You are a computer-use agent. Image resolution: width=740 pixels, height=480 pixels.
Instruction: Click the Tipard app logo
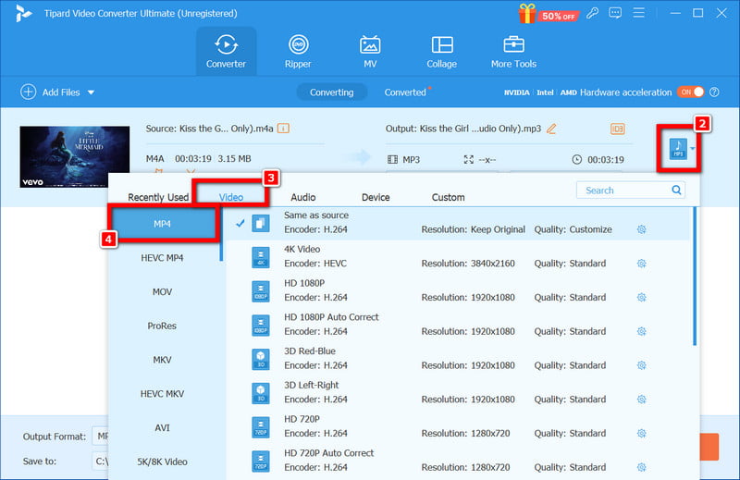[x=22, y=13]
